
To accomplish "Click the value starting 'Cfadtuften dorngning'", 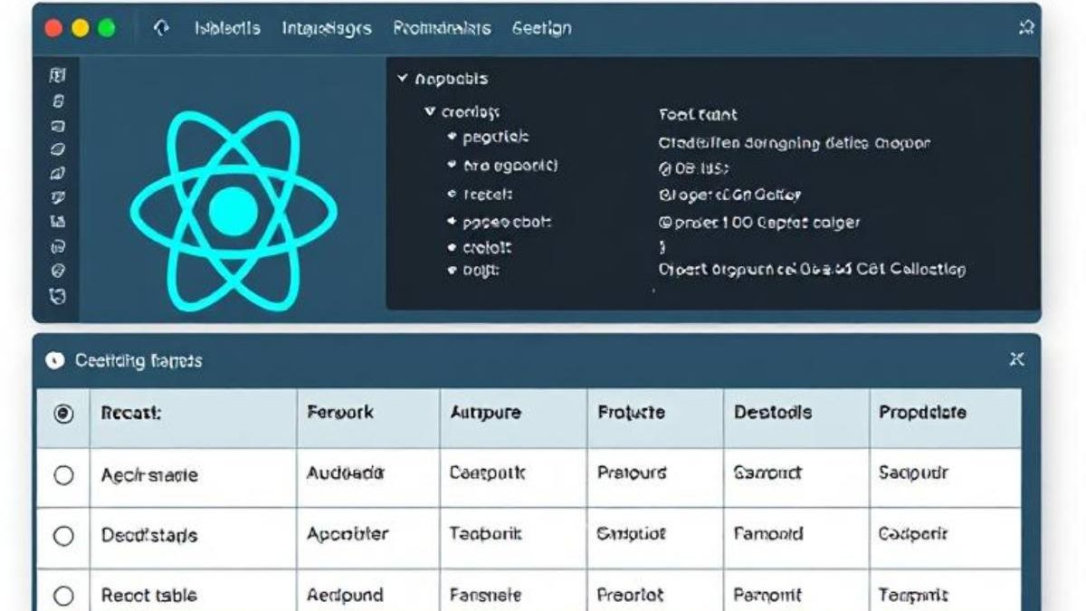I will pyautogui.click(x=794, y=143).
